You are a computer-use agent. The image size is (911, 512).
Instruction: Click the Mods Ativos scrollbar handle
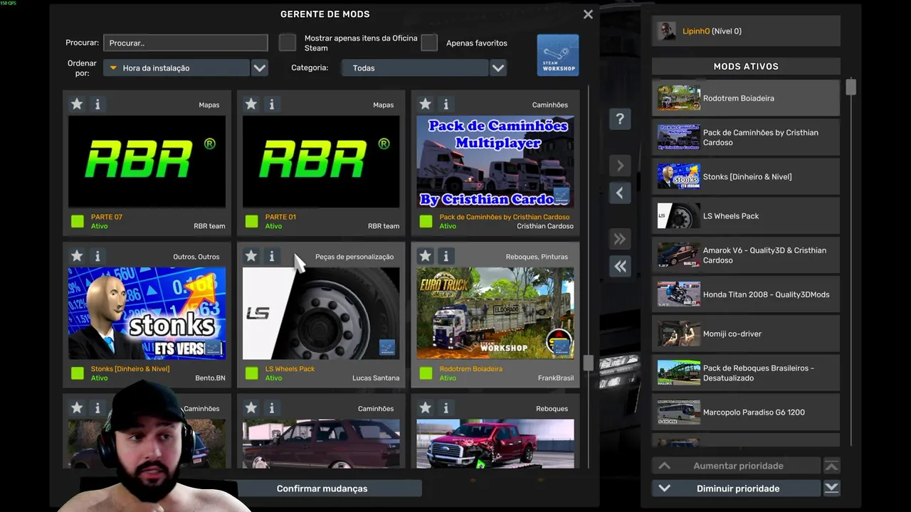click(851, 87)
